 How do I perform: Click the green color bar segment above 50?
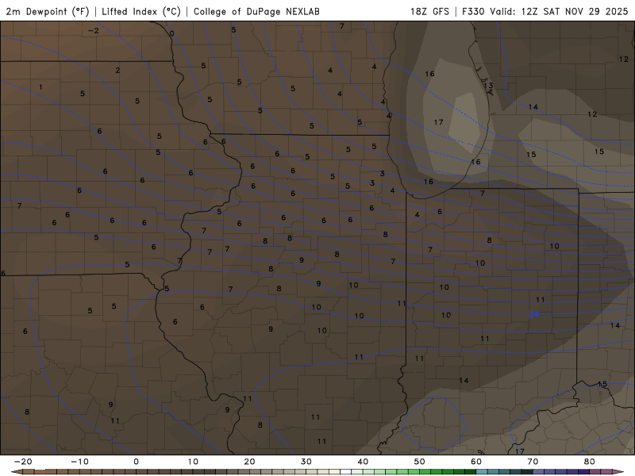coord(425,472)
